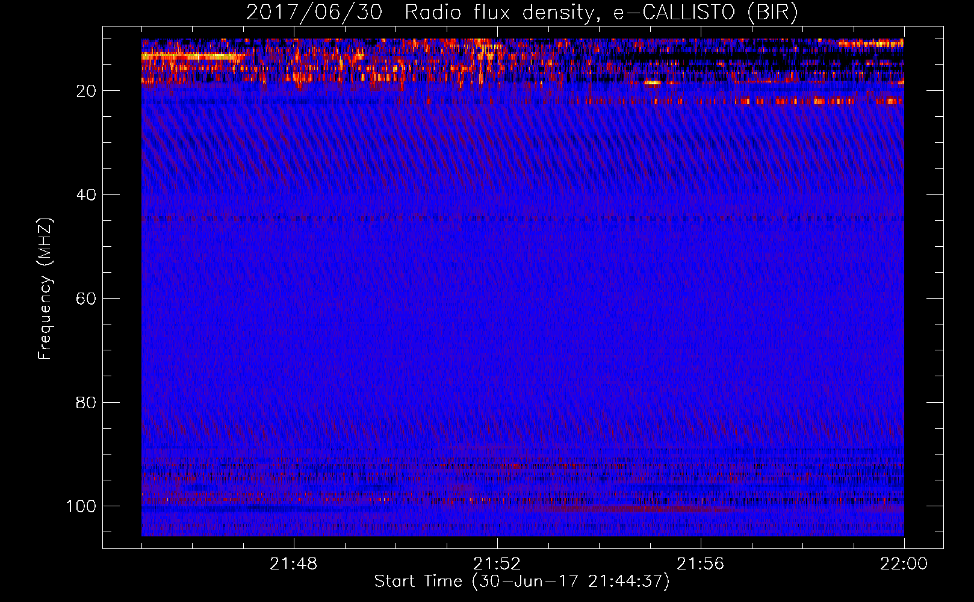Click the 21:56 time tick label
Image resolution: width=974 pixels, height=602 pixels.
pos(701,564)
